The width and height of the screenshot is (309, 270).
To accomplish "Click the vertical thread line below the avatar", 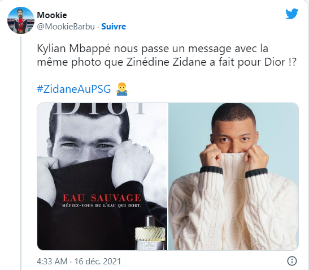I will (21, 152).
